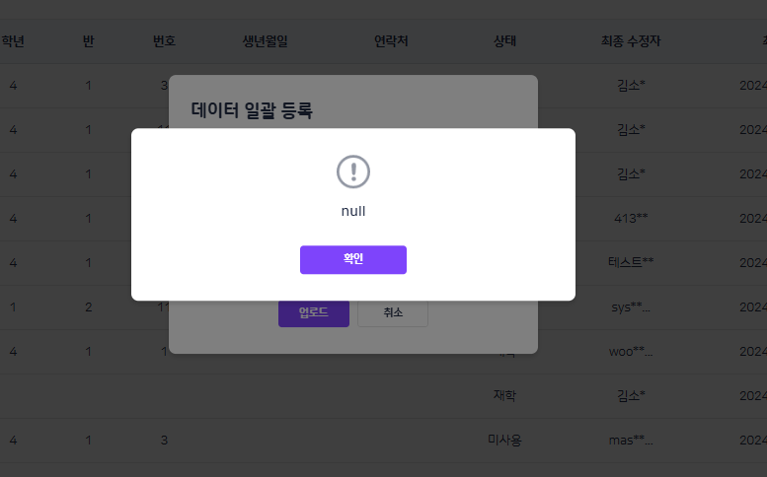
Task: Select the 413** modifier cell
Action: pos(630,218)
